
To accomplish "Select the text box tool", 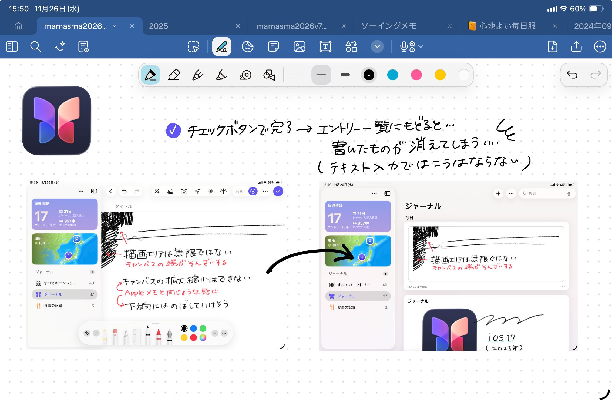I will pos(325,46).
